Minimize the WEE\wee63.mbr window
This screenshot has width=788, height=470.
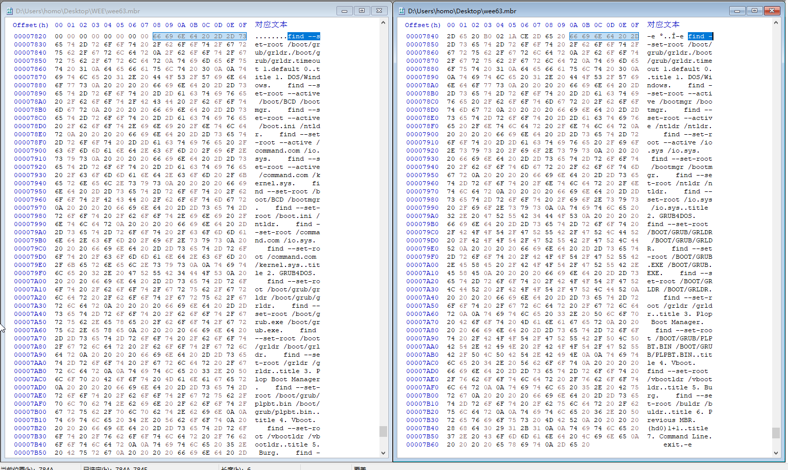coord(344,10)
